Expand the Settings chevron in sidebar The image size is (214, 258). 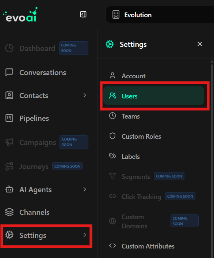click(85, 235)
